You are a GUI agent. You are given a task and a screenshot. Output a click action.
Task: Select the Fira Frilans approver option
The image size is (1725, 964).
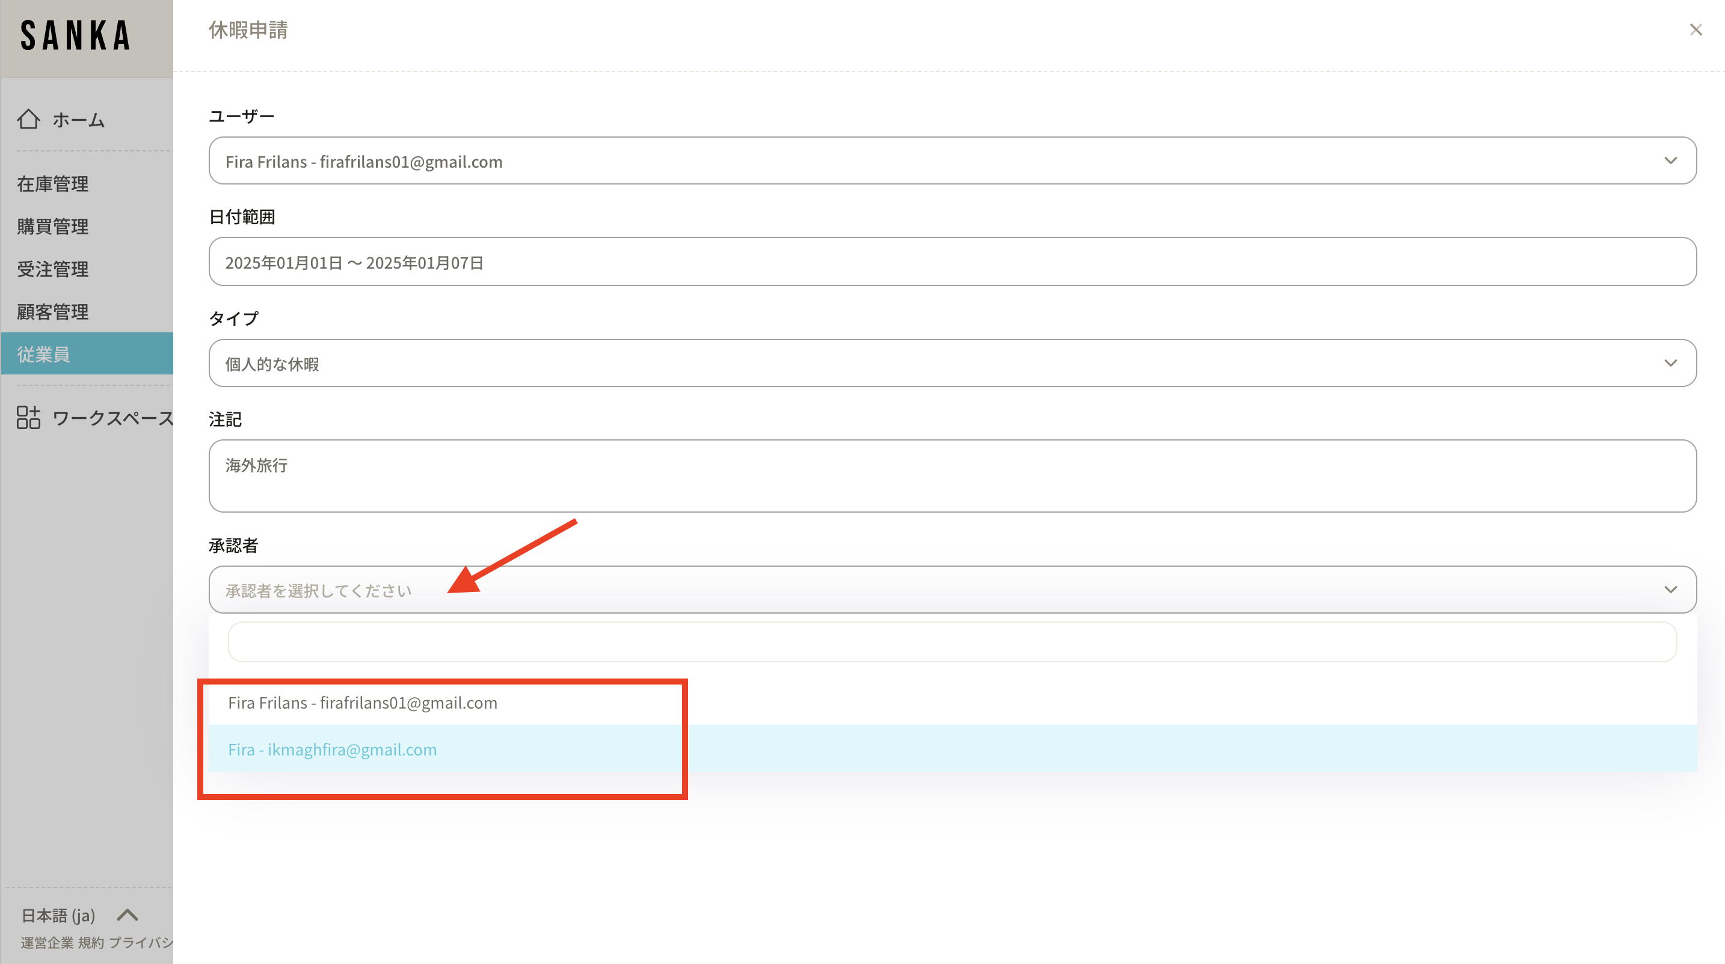[362, 703]
